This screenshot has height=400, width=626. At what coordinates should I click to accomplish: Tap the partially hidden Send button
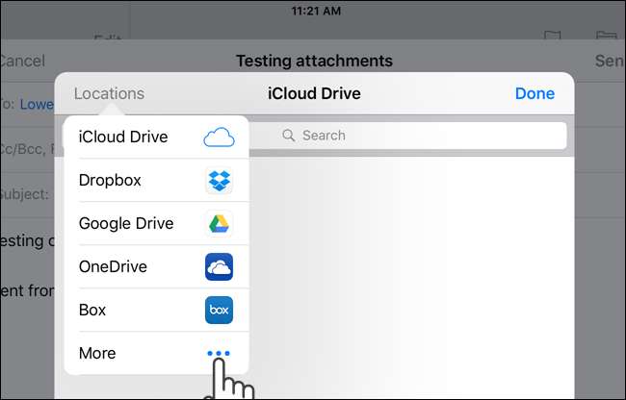(x=609, y=61)
